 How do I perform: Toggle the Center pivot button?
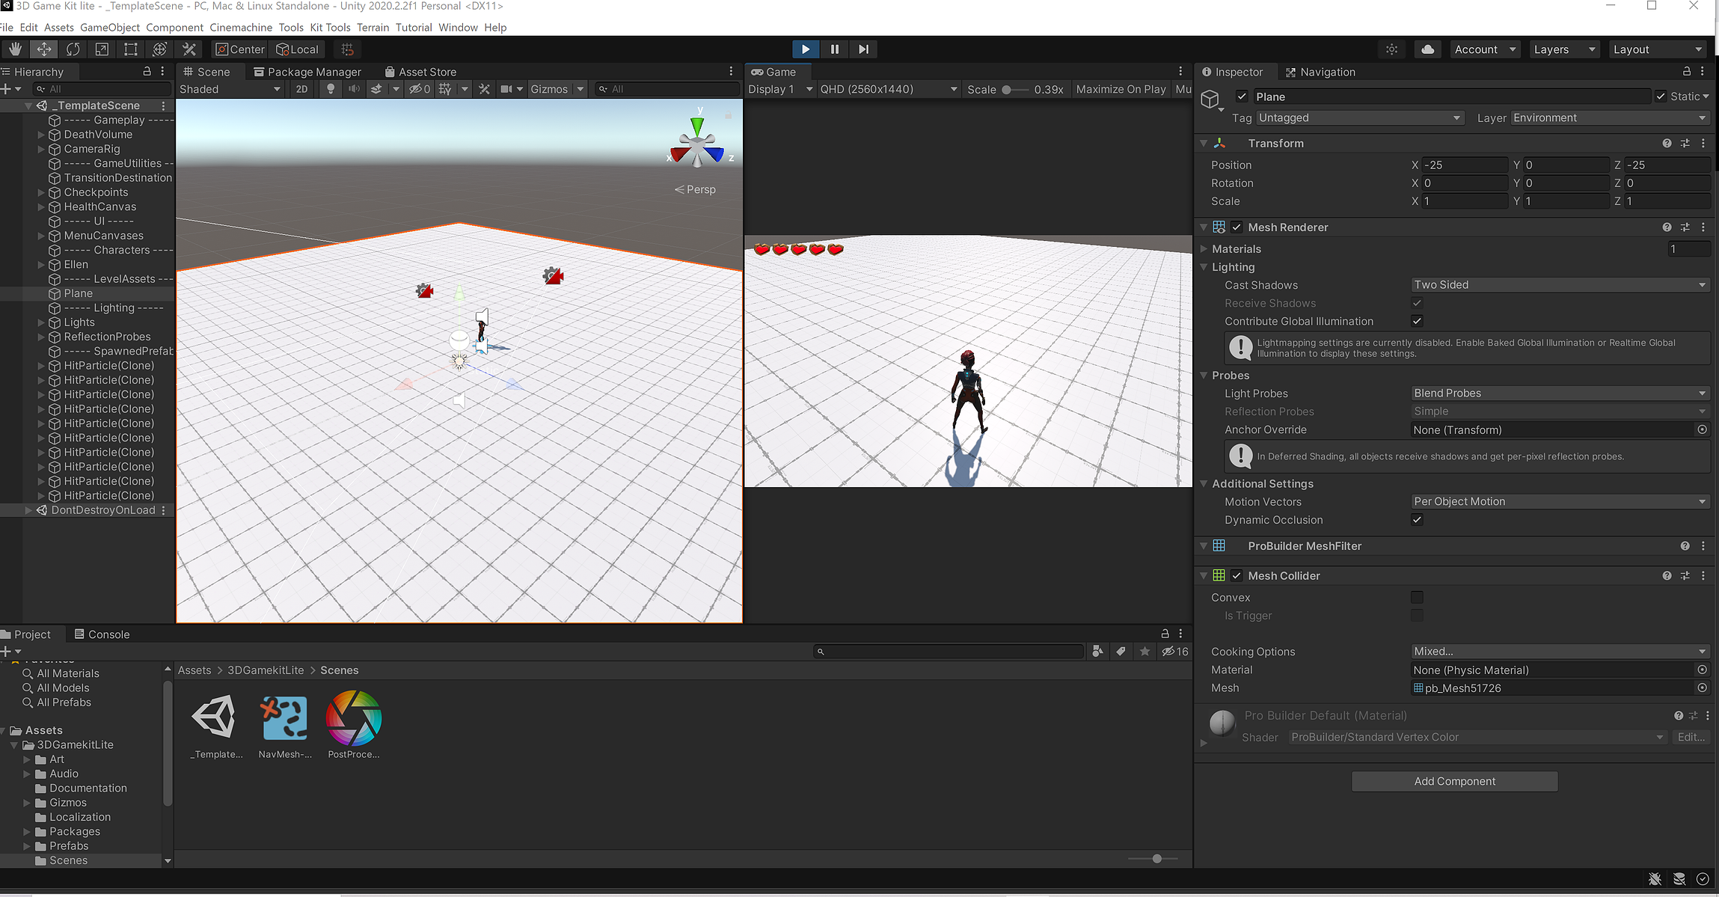[240, 49]
